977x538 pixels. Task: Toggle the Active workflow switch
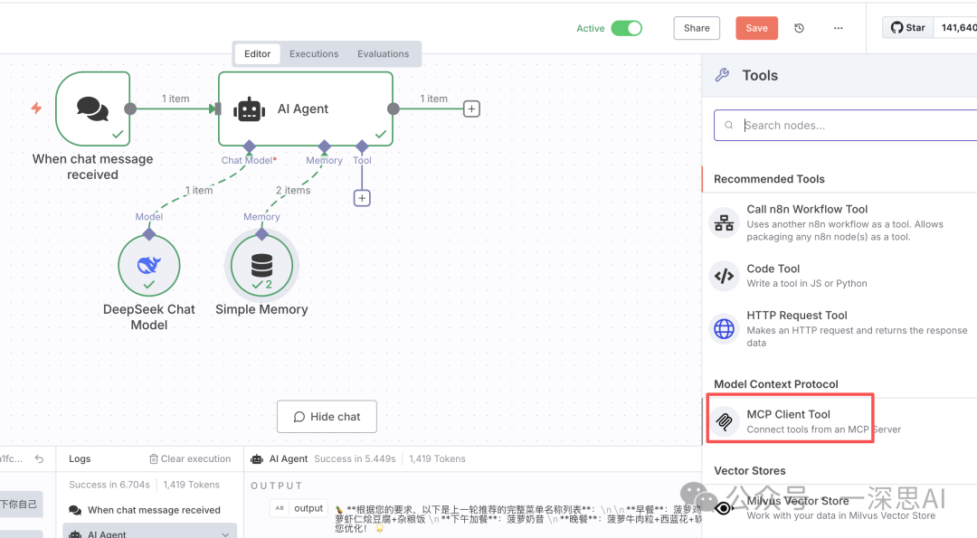pyautogui.click(x=626, y=28)
